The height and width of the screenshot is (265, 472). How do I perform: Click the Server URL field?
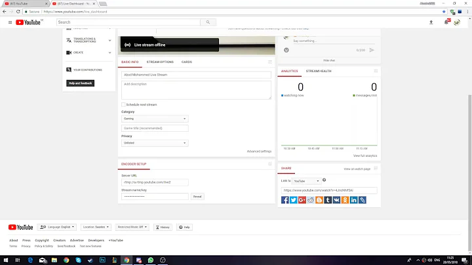155,182
